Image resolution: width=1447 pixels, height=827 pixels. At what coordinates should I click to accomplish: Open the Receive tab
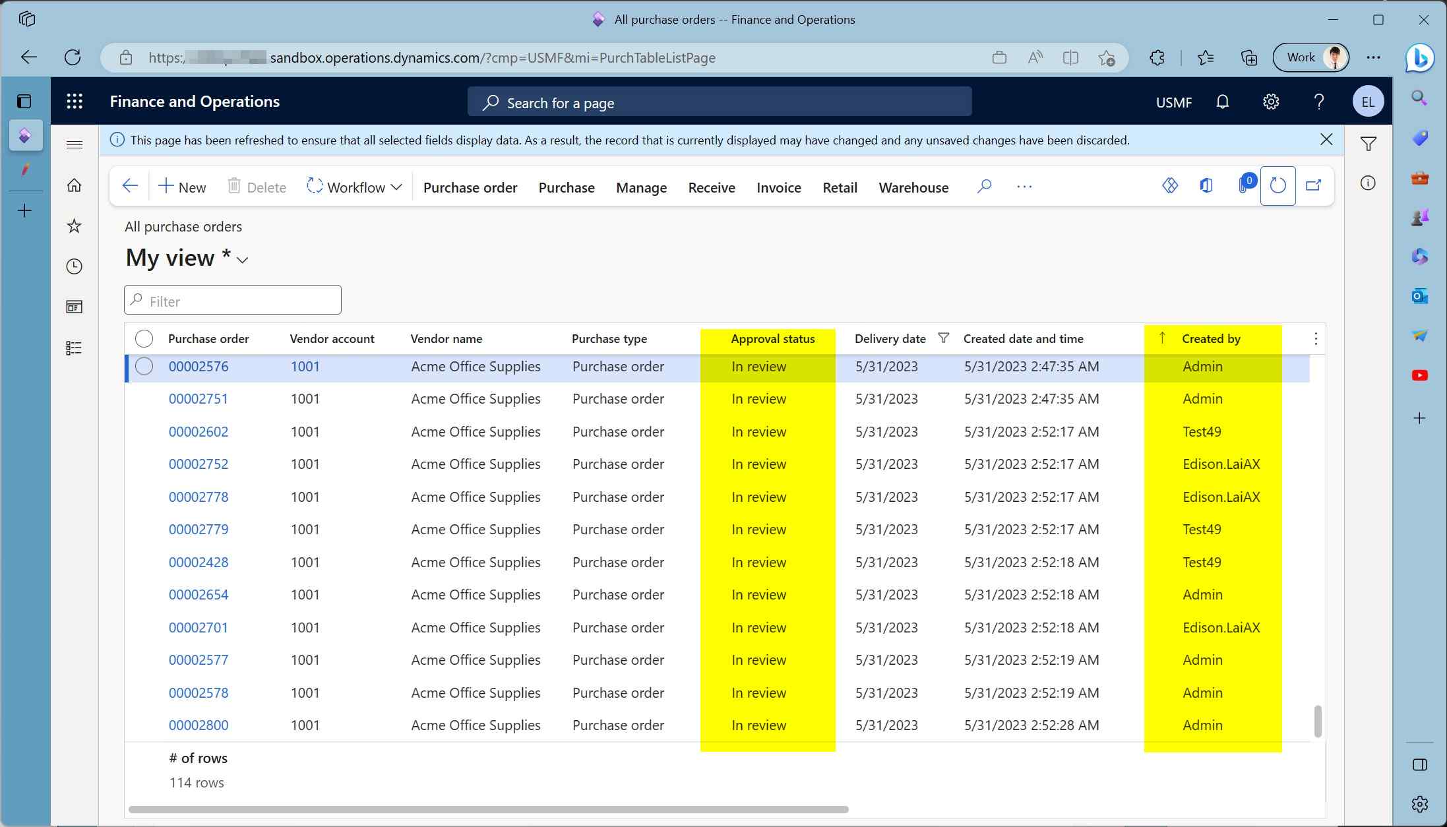click(x=712, y=188)
